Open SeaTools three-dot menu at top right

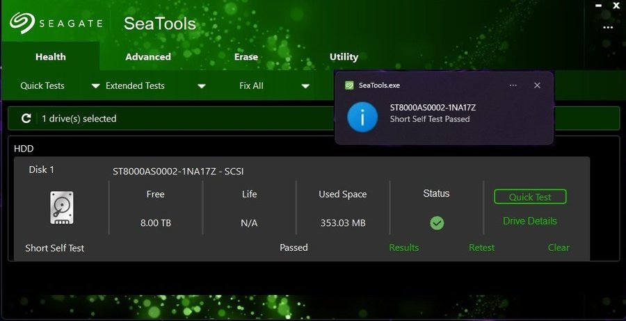point(608,27)
